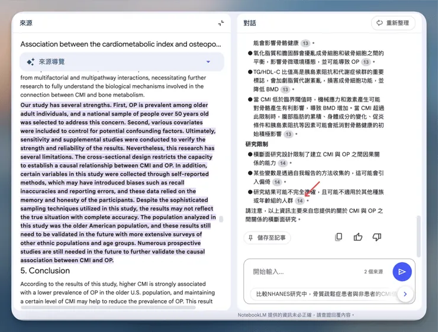Click text 'connection between CMI and bone metabolism.'

tap(82, 95)
